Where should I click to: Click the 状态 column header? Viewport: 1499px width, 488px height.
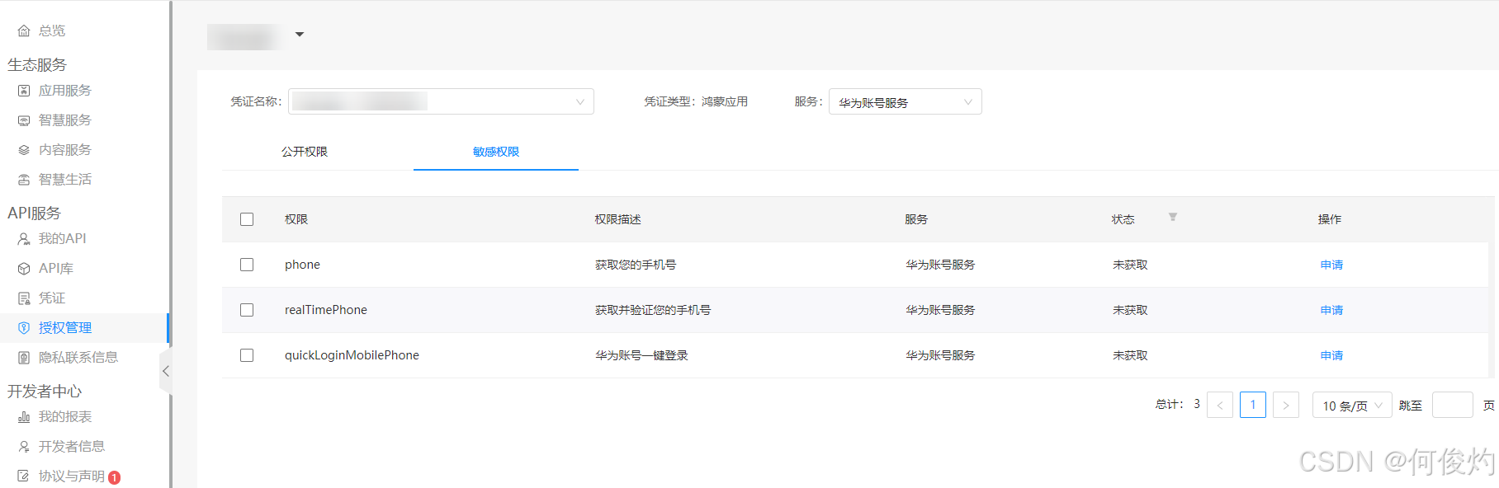1123,219
